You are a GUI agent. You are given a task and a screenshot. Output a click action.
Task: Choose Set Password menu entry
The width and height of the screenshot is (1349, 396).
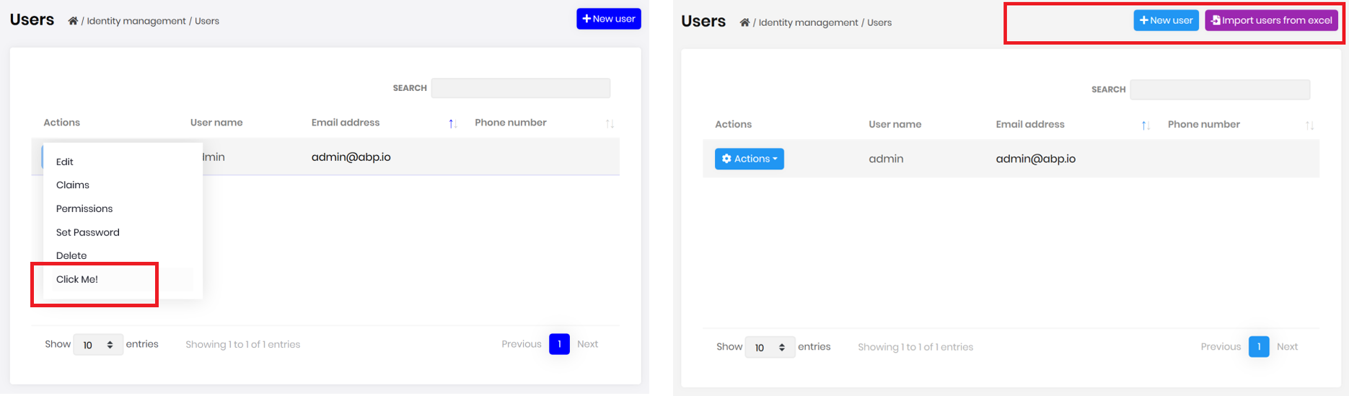pos(88,232)
